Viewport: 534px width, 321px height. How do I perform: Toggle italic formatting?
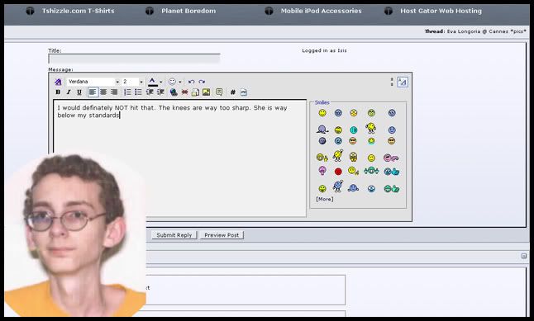[69, 92]
